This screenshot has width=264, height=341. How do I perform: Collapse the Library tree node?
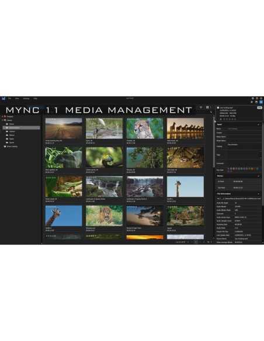coord(2,120)
